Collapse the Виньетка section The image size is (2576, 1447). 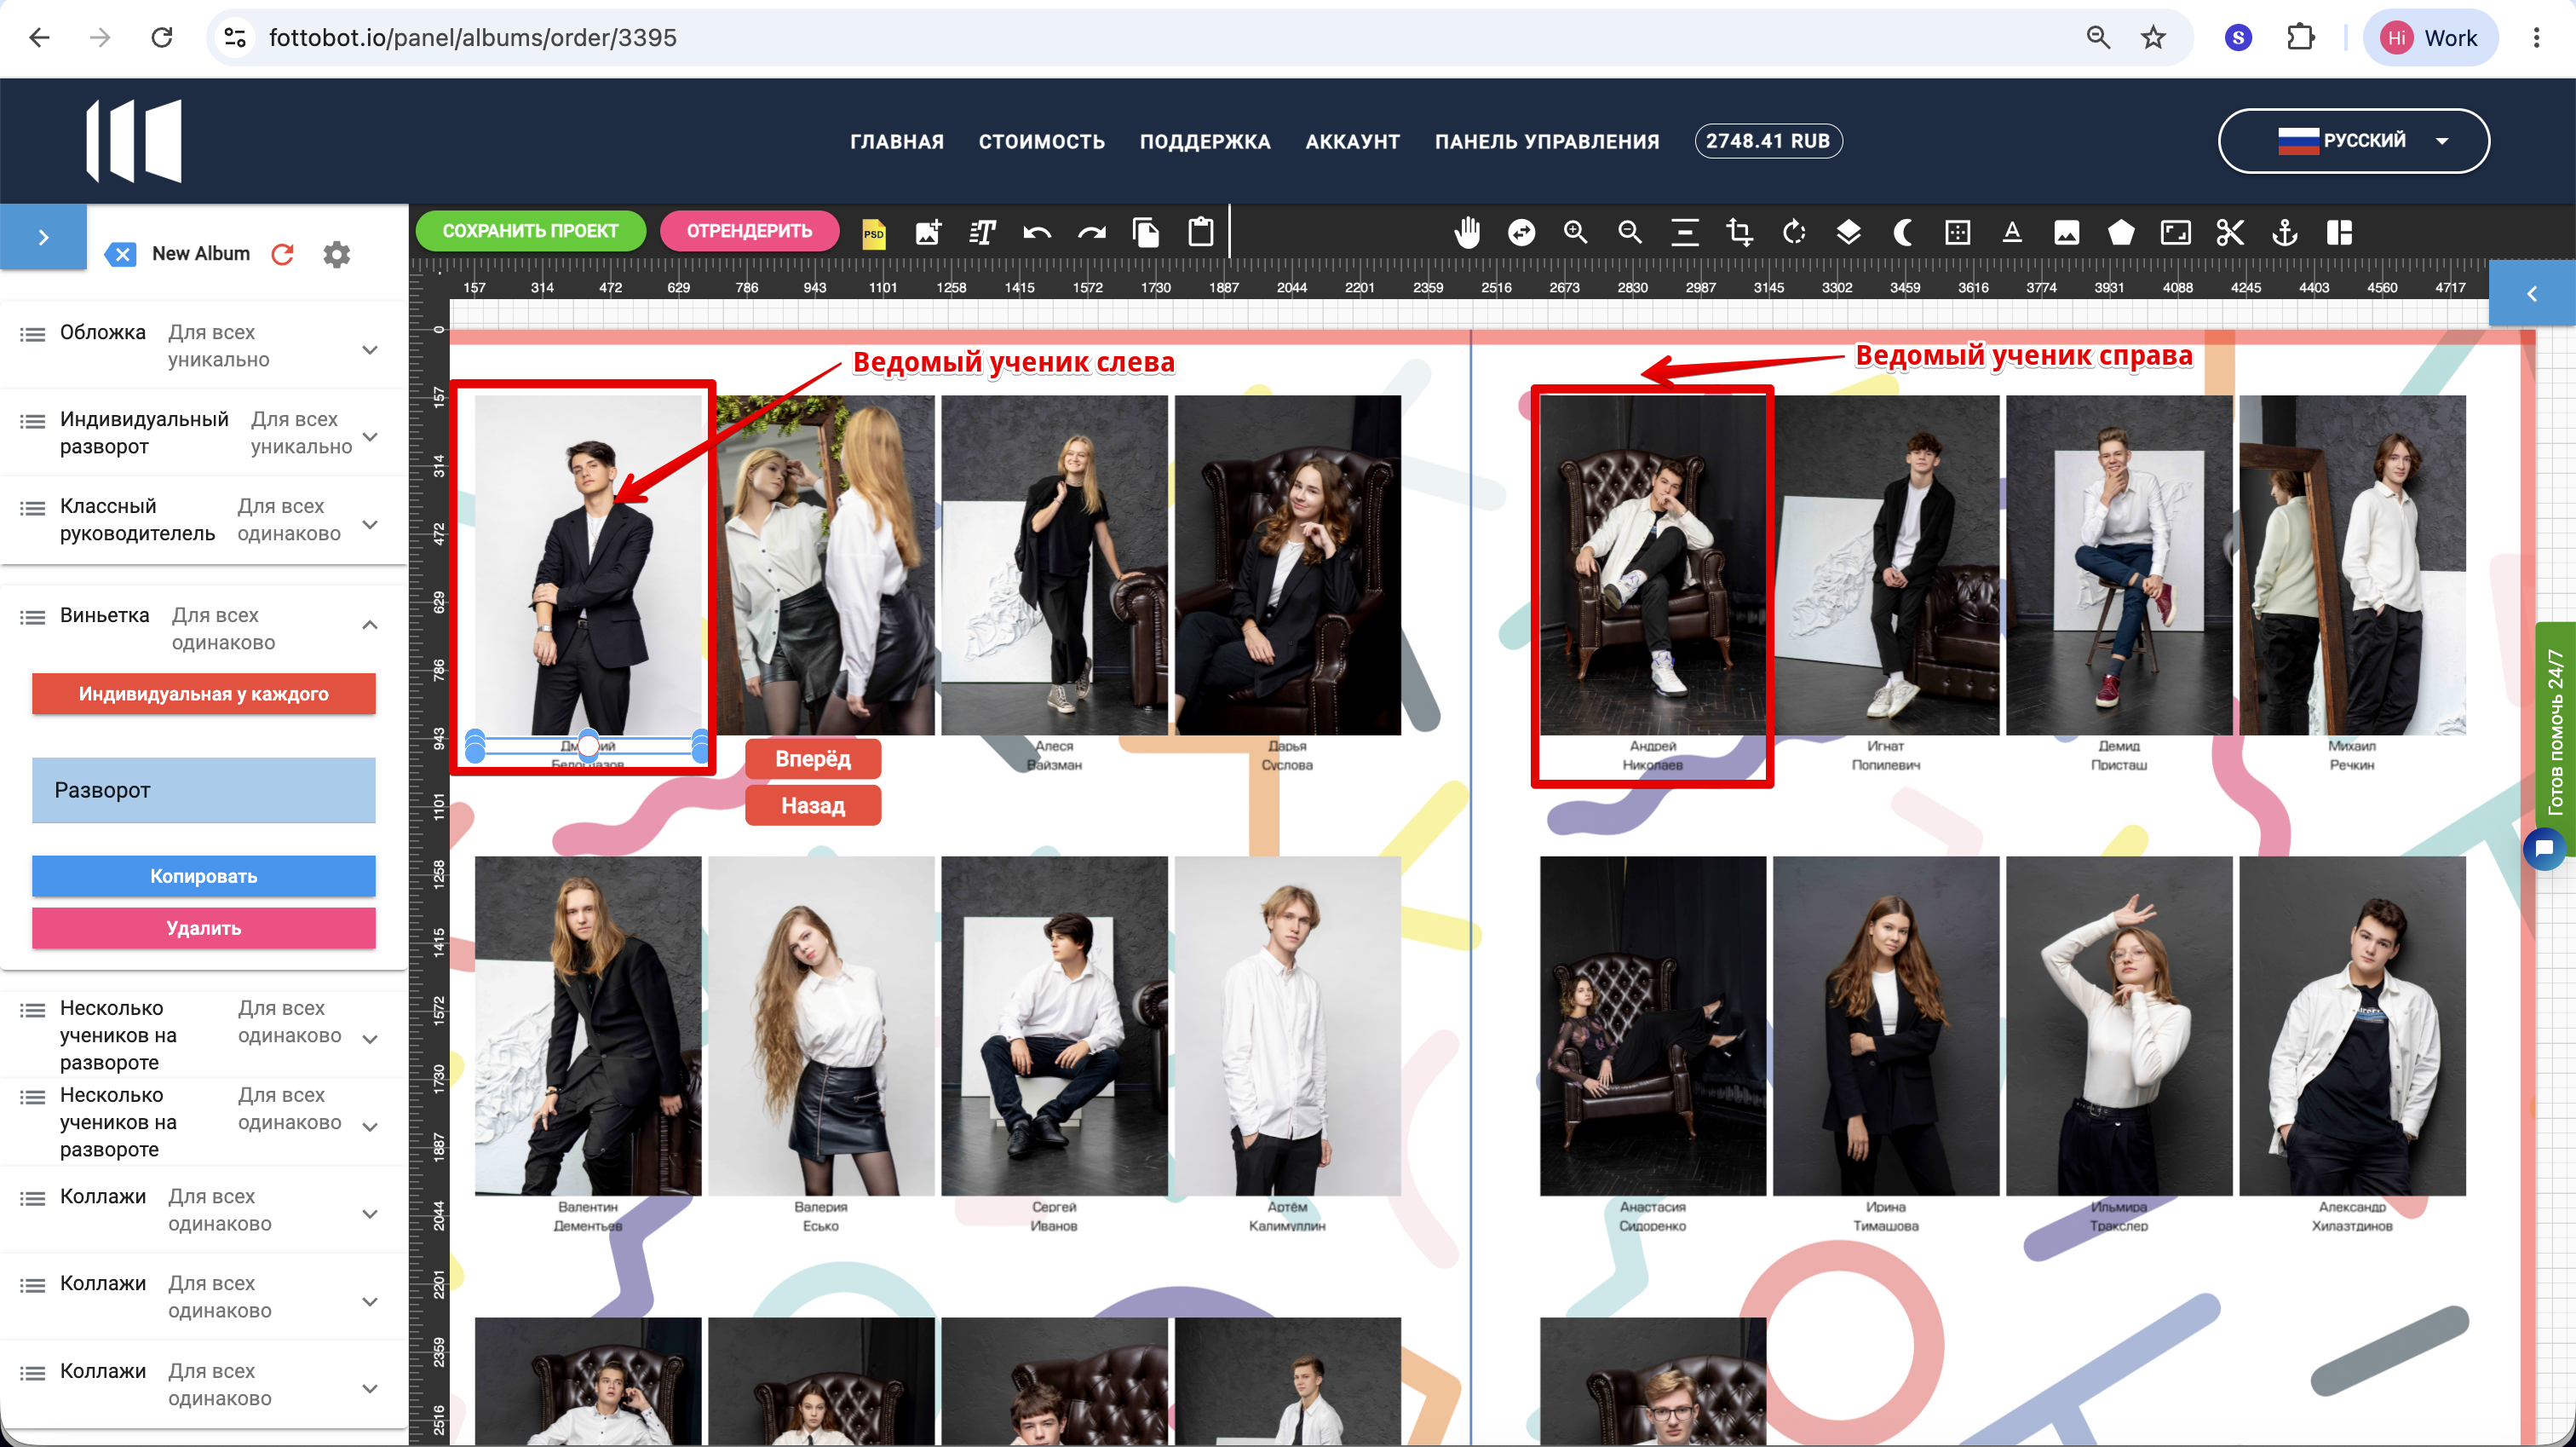coord(370,625)
